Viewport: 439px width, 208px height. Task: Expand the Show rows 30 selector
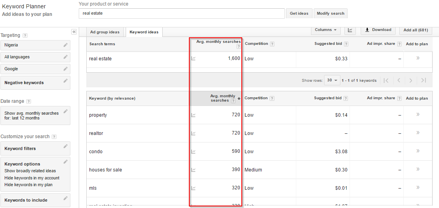click(332, 80)
